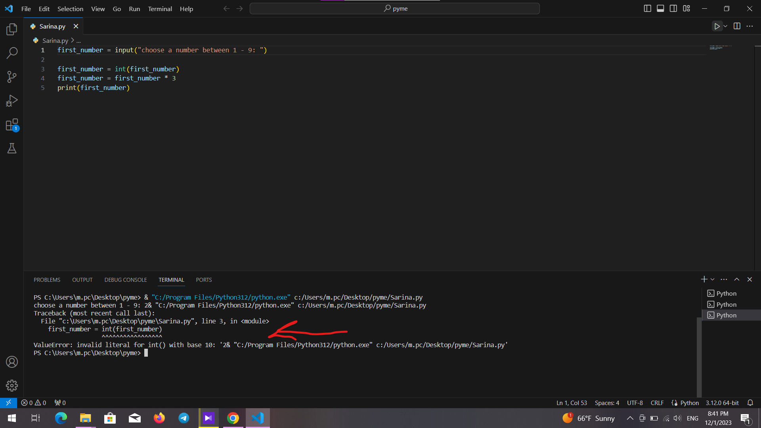Open the terminal panel Views and More Actions ellipsis
The height and width of the screenshot is (428, 761).
724,279
